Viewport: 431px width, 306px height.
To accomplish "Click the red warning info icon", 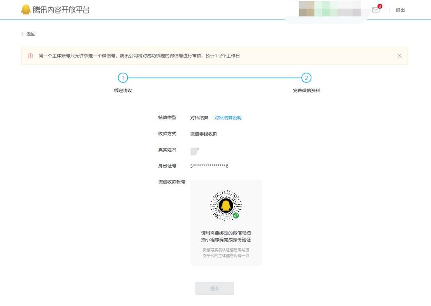I will [x=30, y=56].
